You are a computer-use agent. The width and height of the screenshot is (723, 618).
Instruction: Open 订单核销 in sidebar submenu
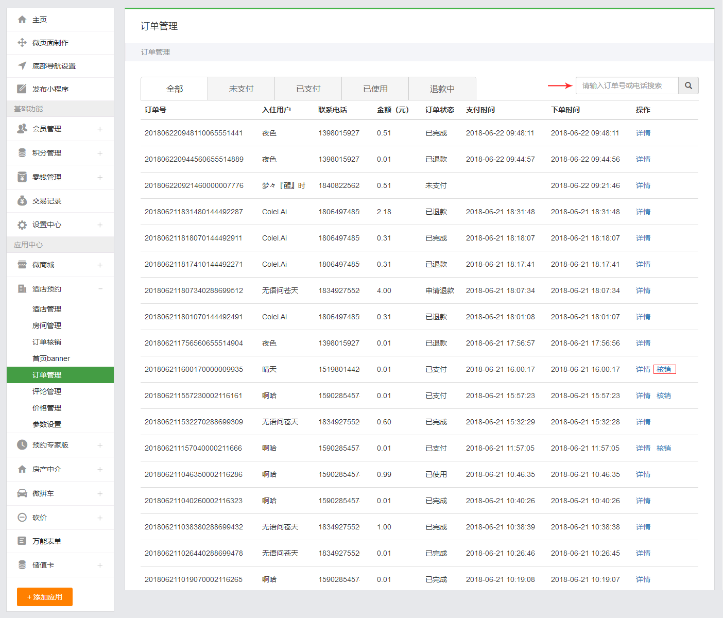pos(47,342)
